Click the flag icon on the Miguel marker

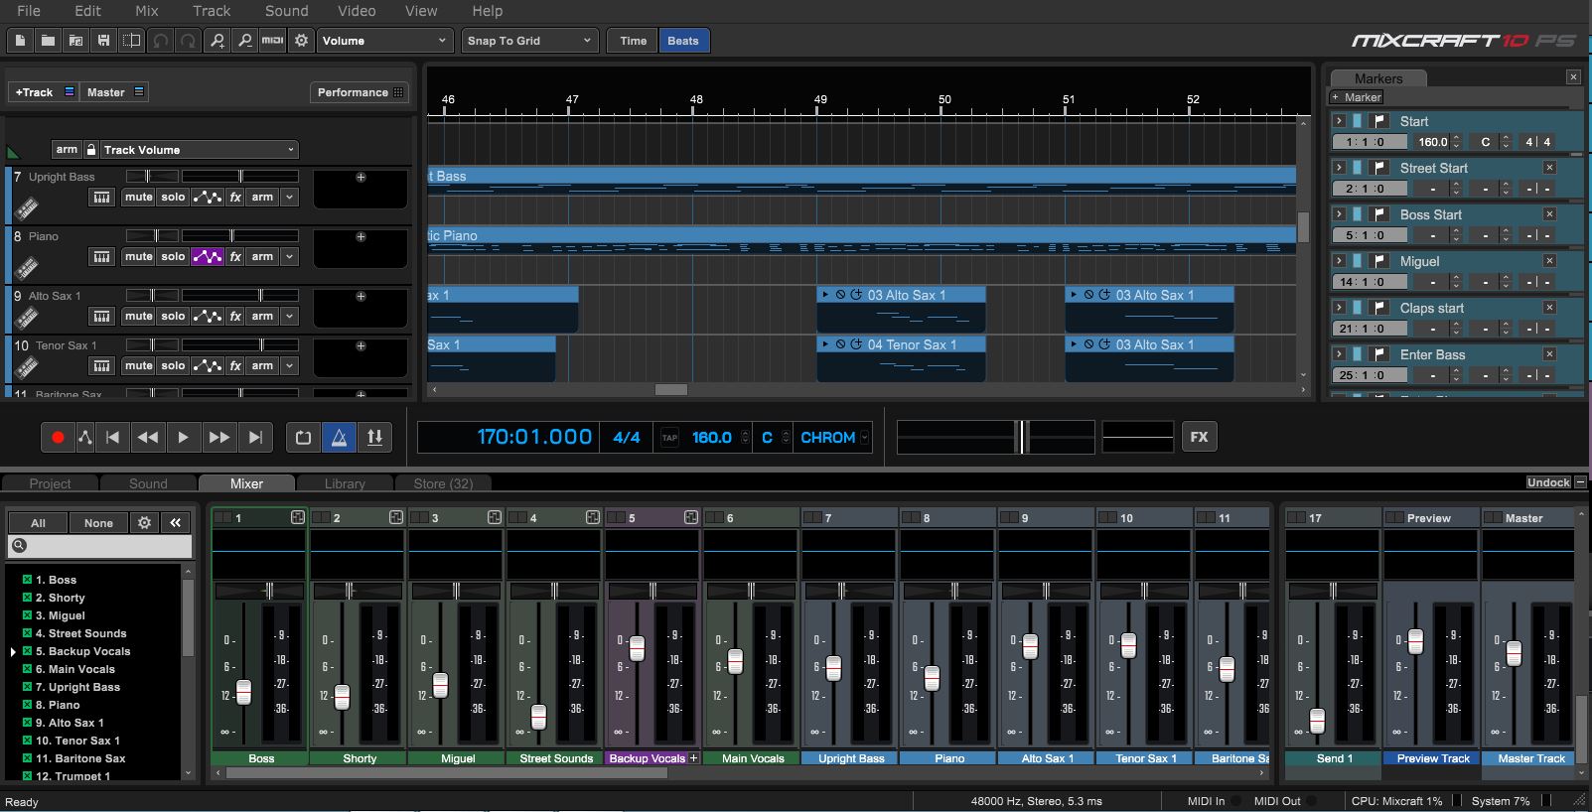pos(1379,261)
